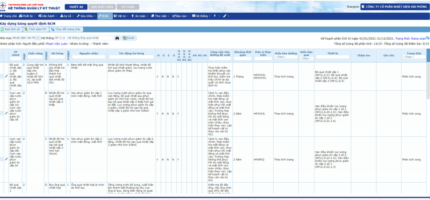
Task: Open Xem lịch sử history view
Action: point(11,29)
